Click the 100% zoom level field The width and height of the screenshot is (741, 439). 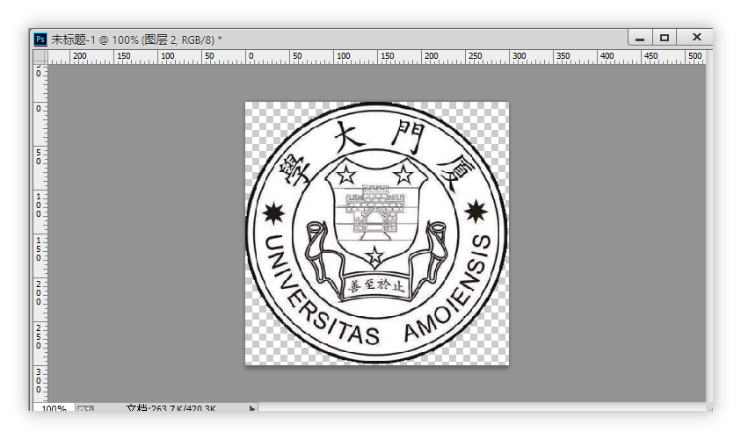(x=54, y=409)
